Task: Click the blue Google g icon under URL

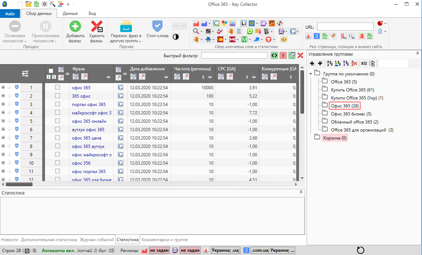Action: coord(317,36)
